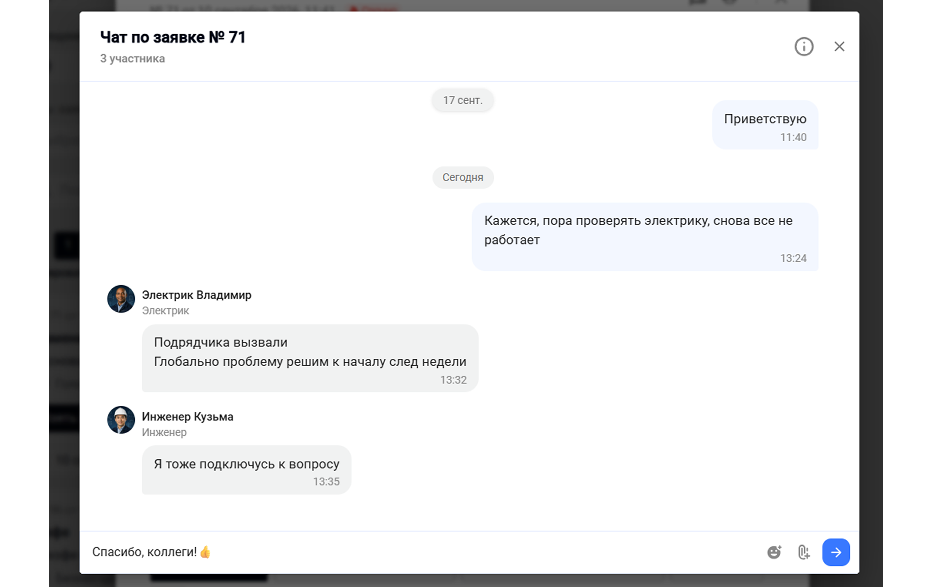The height and width of the screenshot is (587, 932).
Task: Click the 13:32 timestamp
Action: click(453, 380)
